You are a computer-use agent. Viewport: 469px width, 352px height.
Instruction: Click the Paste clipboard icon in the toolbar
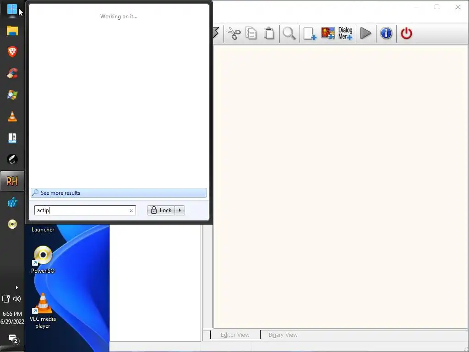coord(269,33)
